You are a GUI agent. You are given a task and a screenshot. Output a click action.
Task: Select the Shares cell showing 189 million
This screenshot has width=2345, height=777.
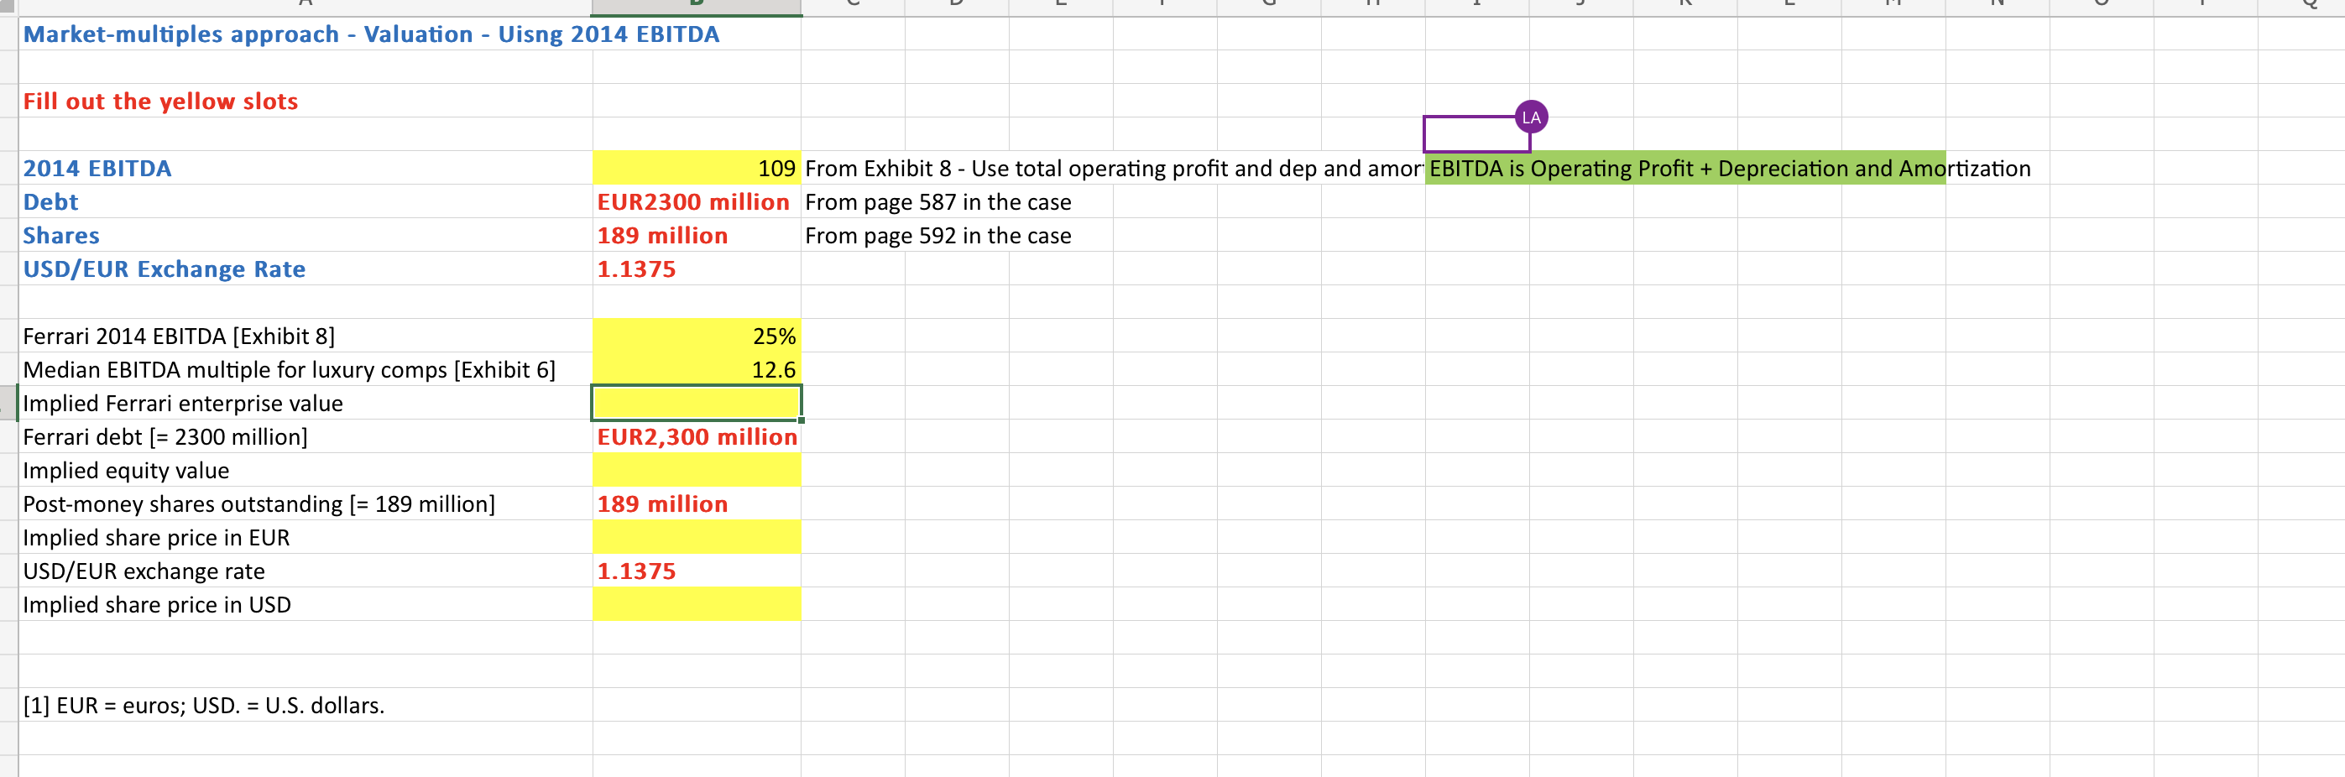697,235
